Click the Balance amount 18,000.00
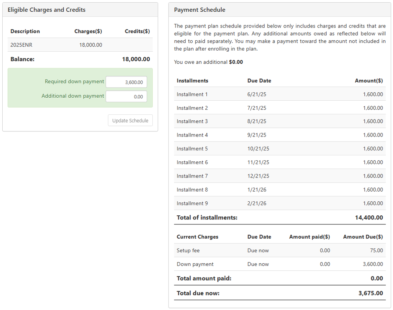393x310 pixels. coord(136,59)
